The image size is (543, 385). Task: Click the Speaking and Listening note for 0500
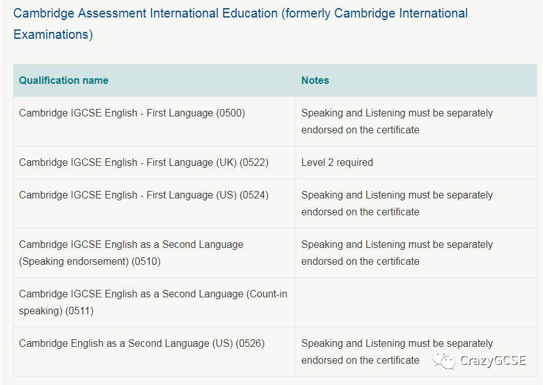pos(397,121)
